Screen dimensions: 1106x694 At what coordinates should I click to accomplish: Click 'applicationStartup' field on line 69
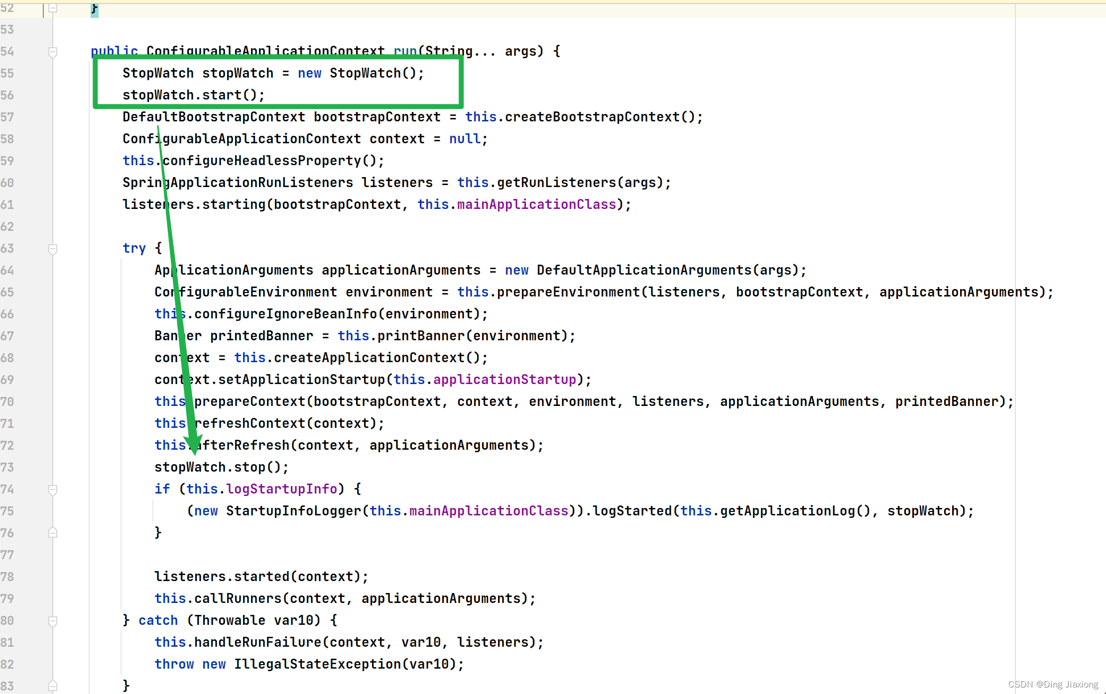[x=504, y=380]
